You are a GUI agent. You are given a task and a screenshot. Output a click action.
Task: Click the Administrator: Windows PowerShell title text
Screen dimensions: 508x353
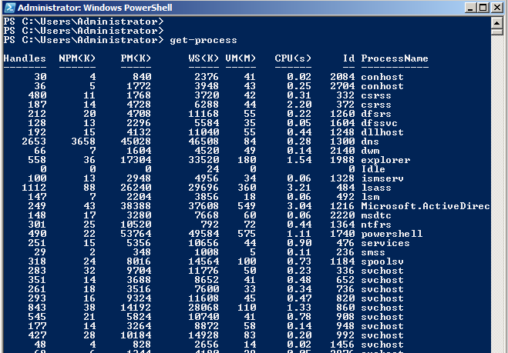pyautogui.click(x=95, y=8)
